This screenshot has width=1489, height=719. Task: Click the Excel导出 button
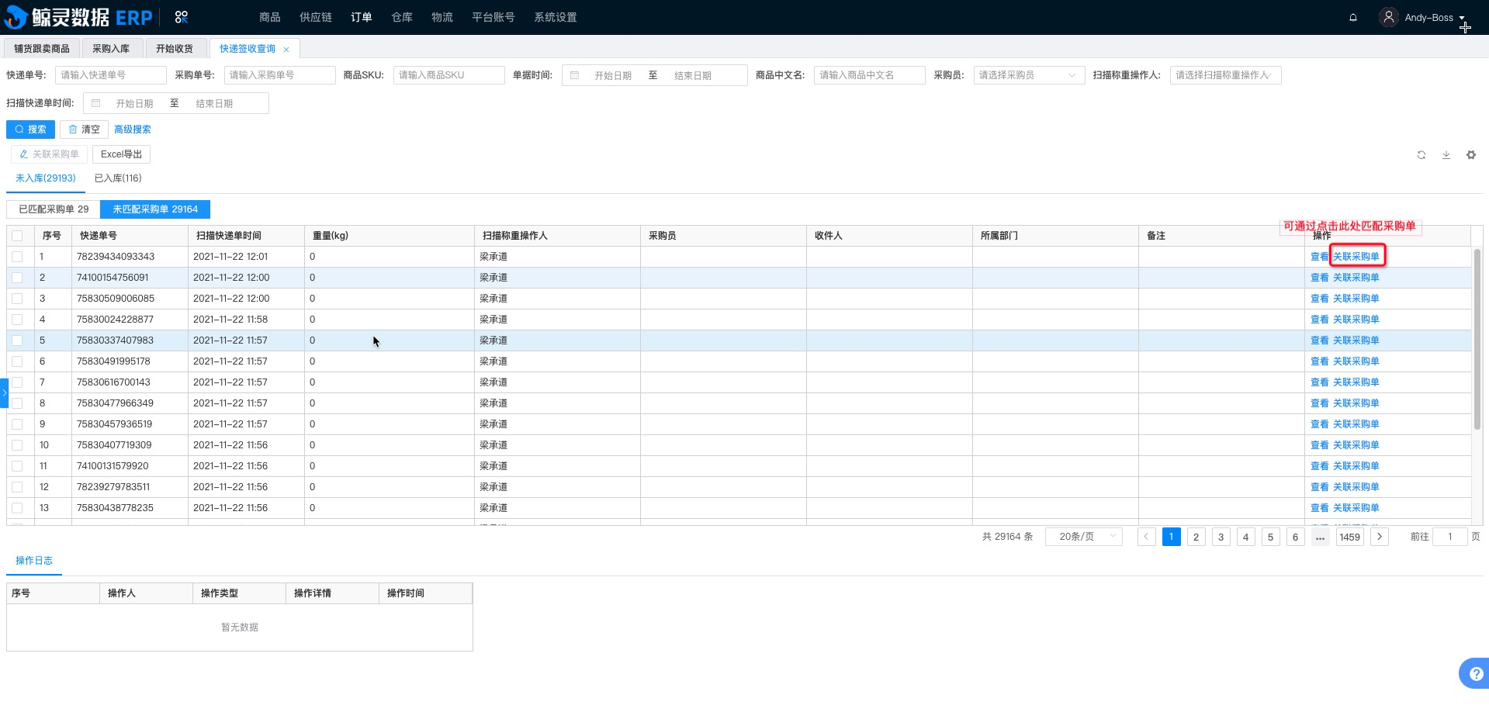pyautogui.click(x=121, y=154)
